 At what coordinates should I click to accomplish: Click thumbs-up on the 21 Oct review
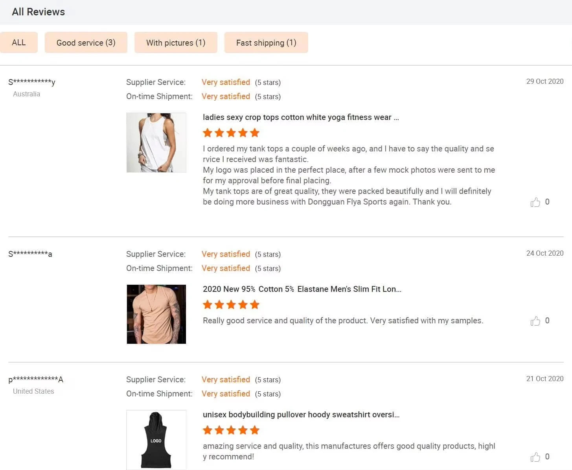(535, 457)
